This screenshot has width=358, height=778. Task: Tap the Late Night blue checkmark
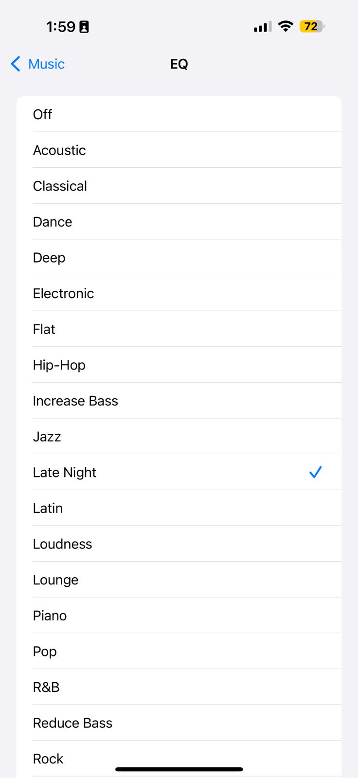click(x=315, y=472)
